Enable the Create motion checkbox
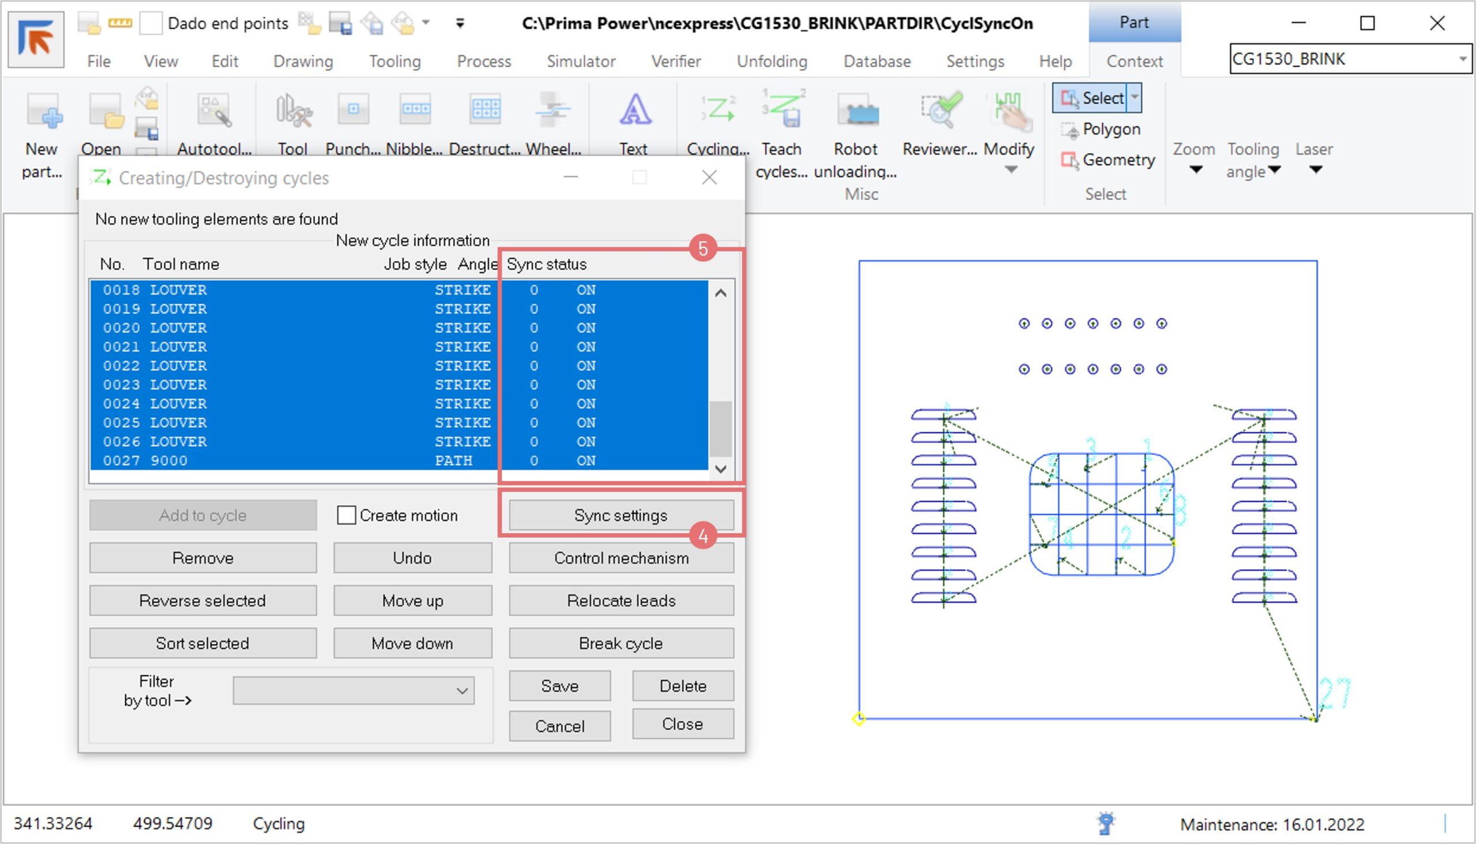 click(x=346, y=515)
